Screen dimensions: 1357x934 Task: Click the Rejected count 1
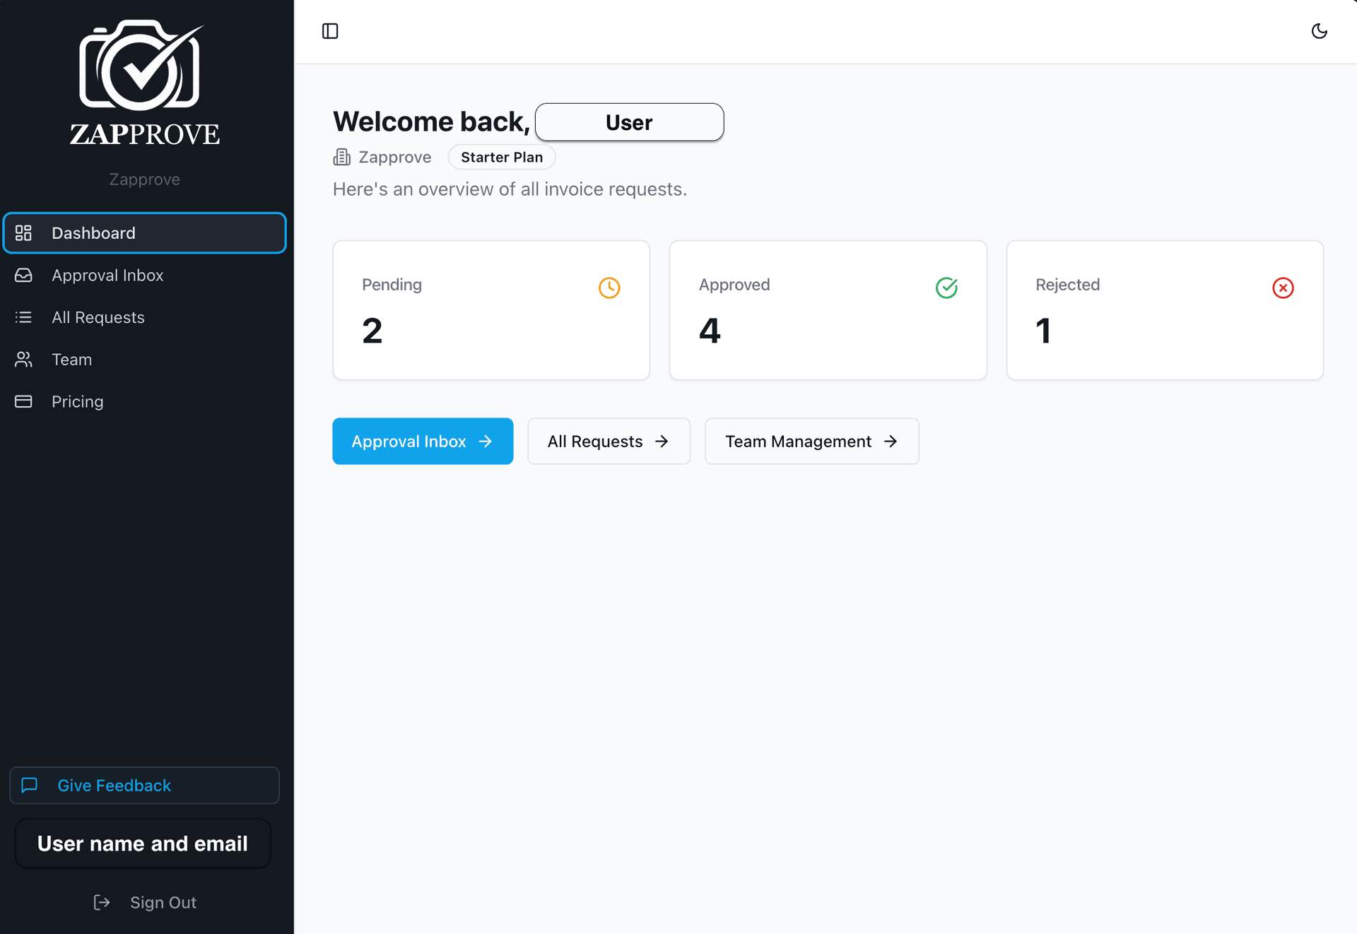coord(1044,331)
